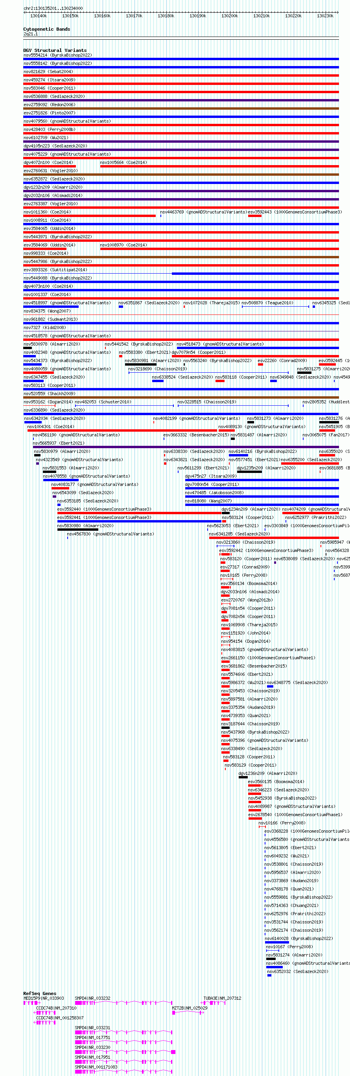Viewport: 350px width, 1076px height.
Task: Click the 130140k ruler tick label
Action: tap(39, 16)
